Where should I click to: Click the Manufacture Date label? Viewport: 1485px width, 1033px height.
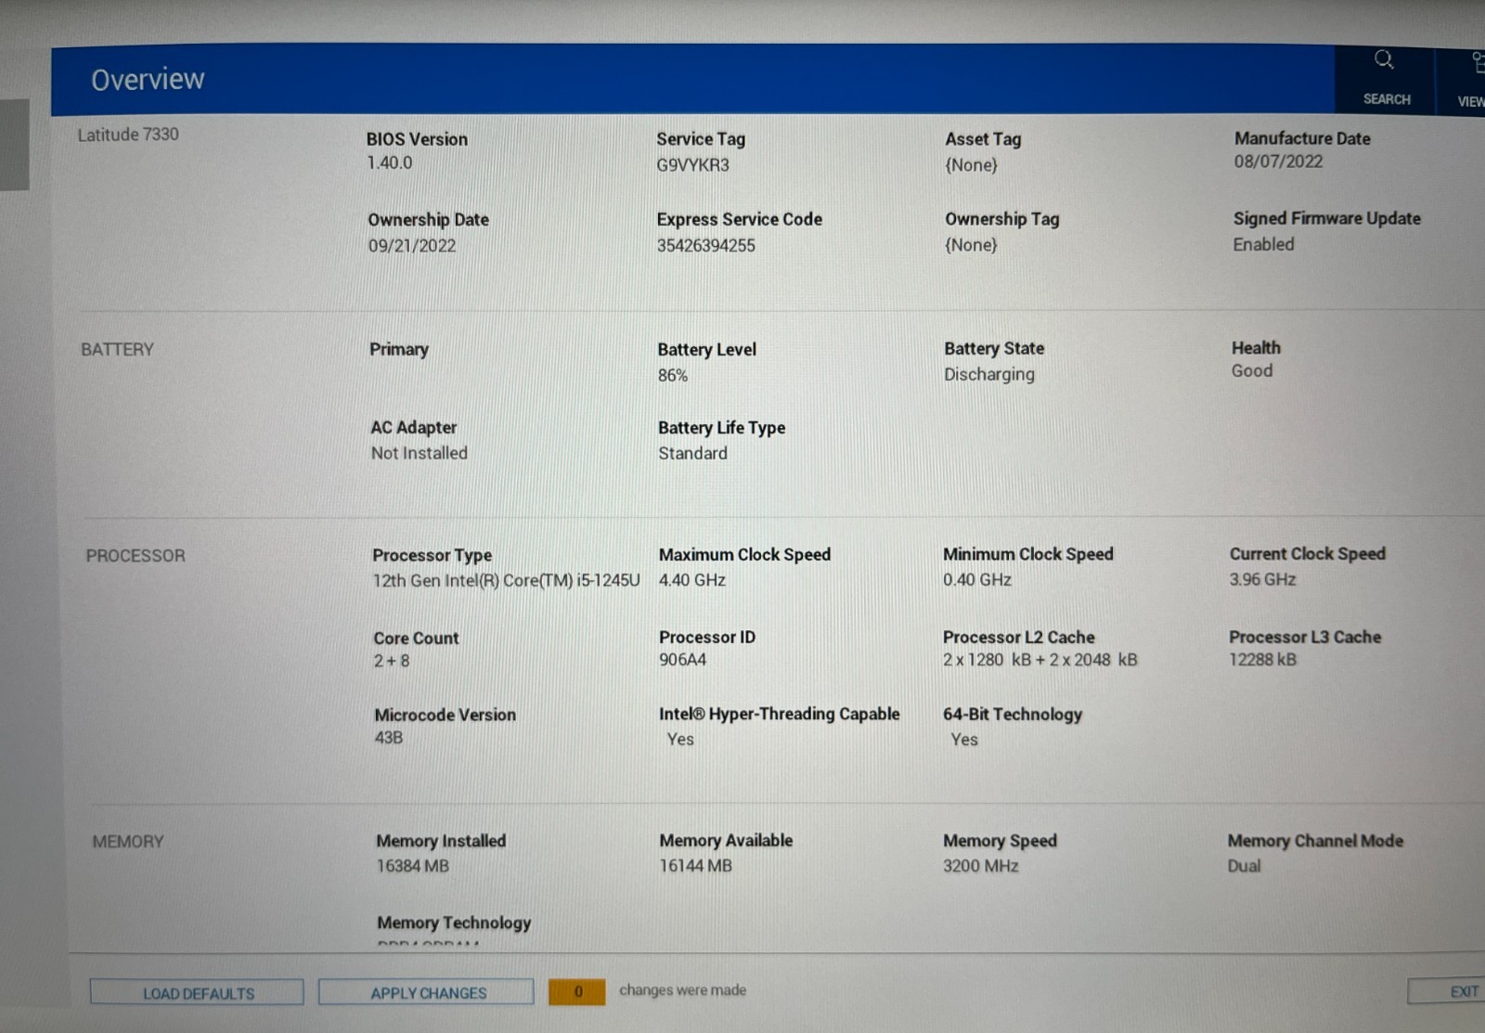[x=1302, y=138]
